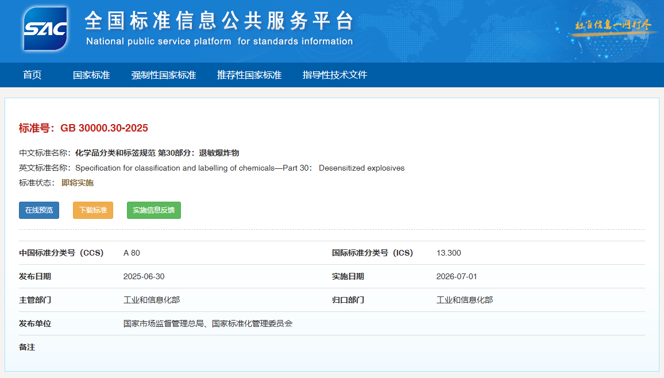Go to the 首页 home tab
Viewport: 664px width, 378px height.
tap(32, 75)
